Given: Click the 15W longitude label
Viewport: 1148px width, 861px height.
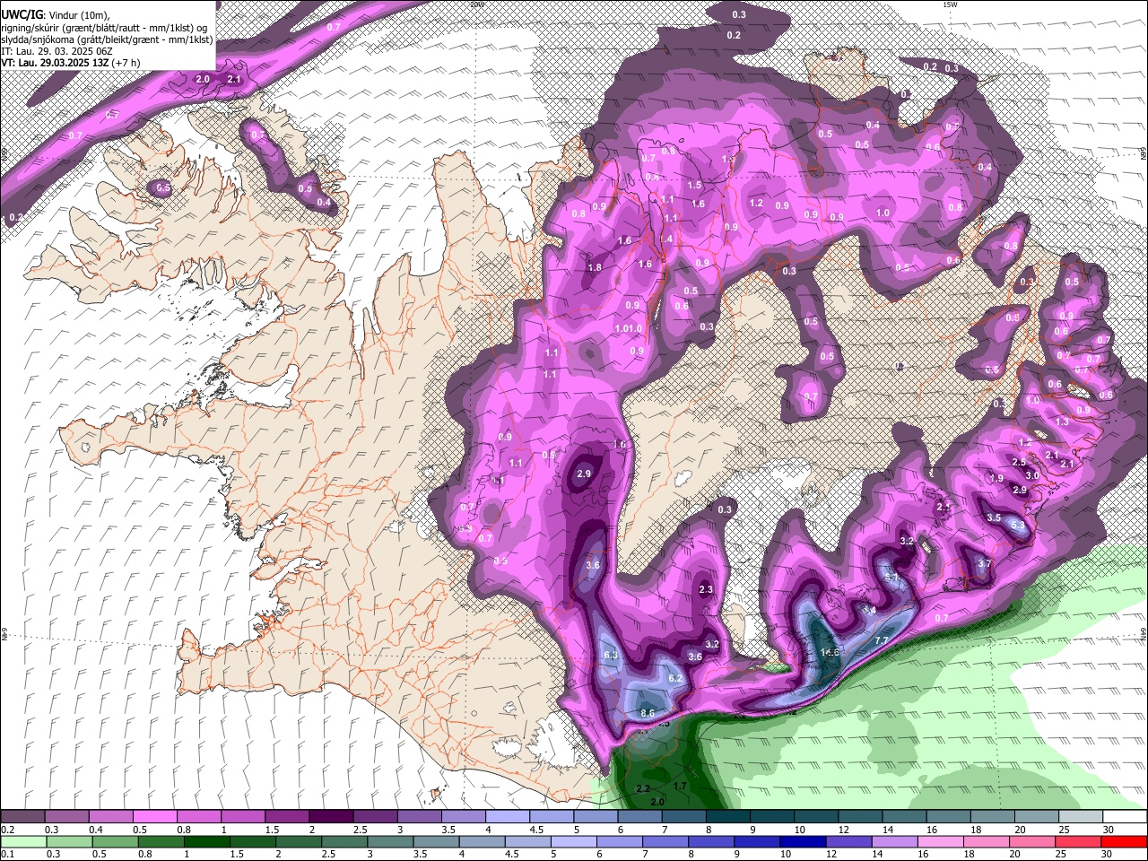Looking at the screenshot, I should 950,4.
